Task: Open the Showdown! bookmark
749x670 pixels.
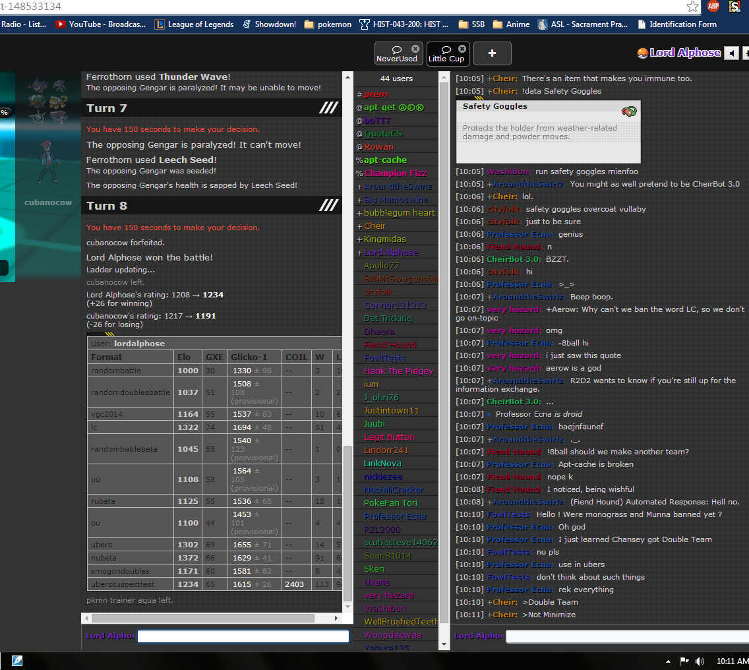Action: tap(269, 24)
